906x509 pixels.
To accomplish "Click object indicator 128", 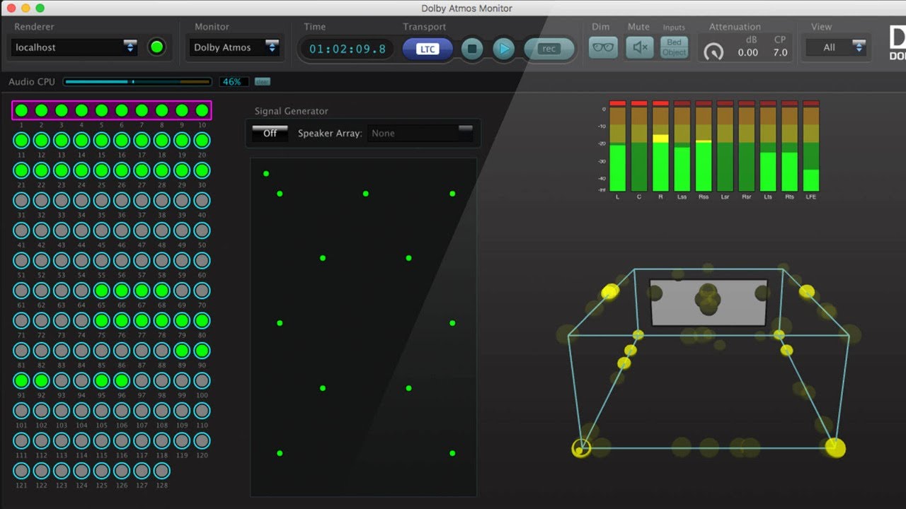I will [x=161, y=471].
